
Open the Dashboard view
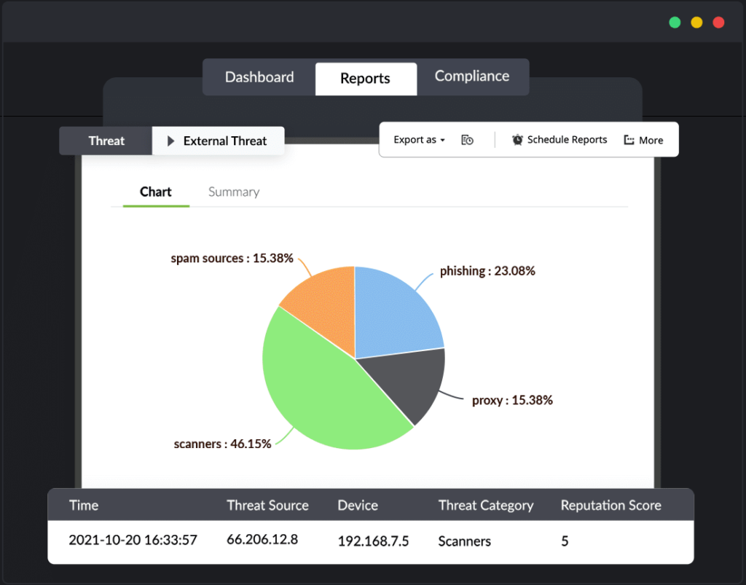click(259, 76)
